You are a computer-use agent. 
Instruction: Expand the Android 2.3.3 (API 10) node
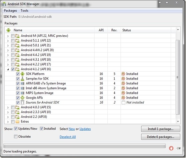(8, 112)
